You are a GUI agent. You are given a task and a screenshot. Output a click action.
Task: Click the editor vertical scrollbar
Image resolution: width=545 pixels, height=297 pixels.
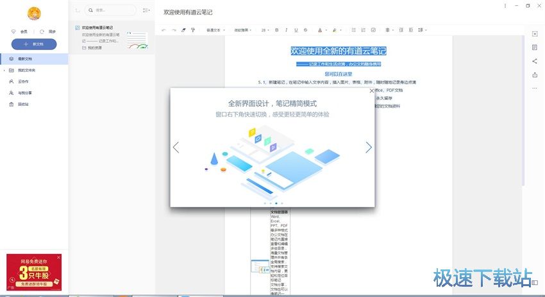[x=523, y=111]
